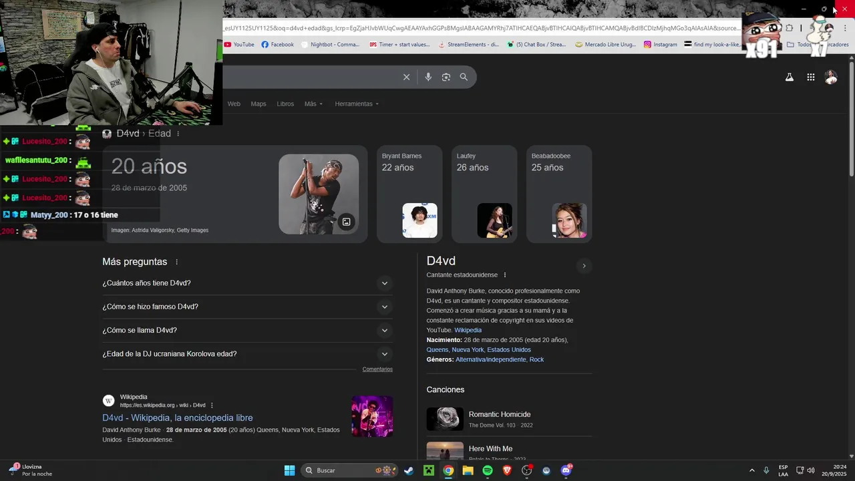Open Timer + start values bookmark

click(x=399, y=45)
